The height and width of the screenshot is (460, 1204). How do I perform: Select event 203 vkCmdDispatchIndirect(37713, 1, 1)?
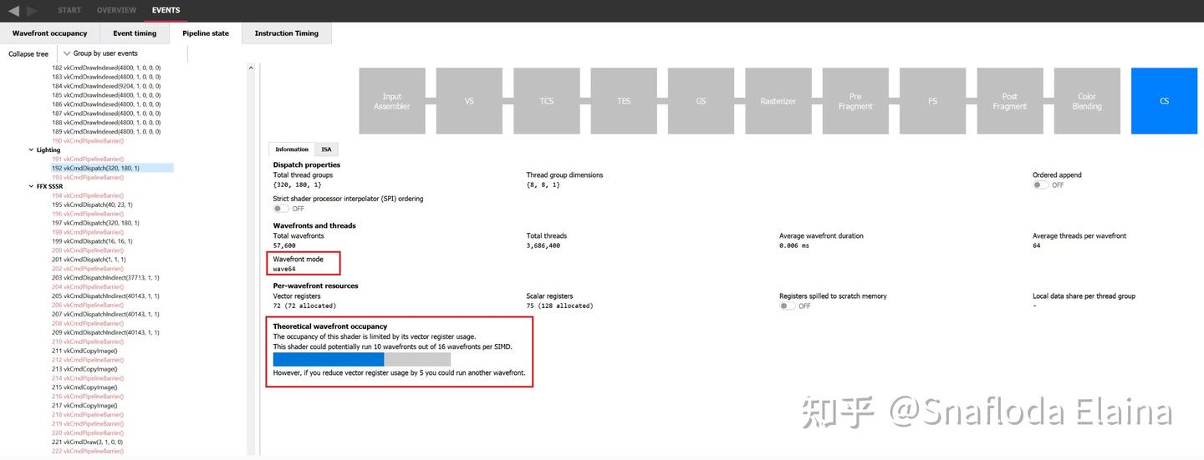coord(105,277)
